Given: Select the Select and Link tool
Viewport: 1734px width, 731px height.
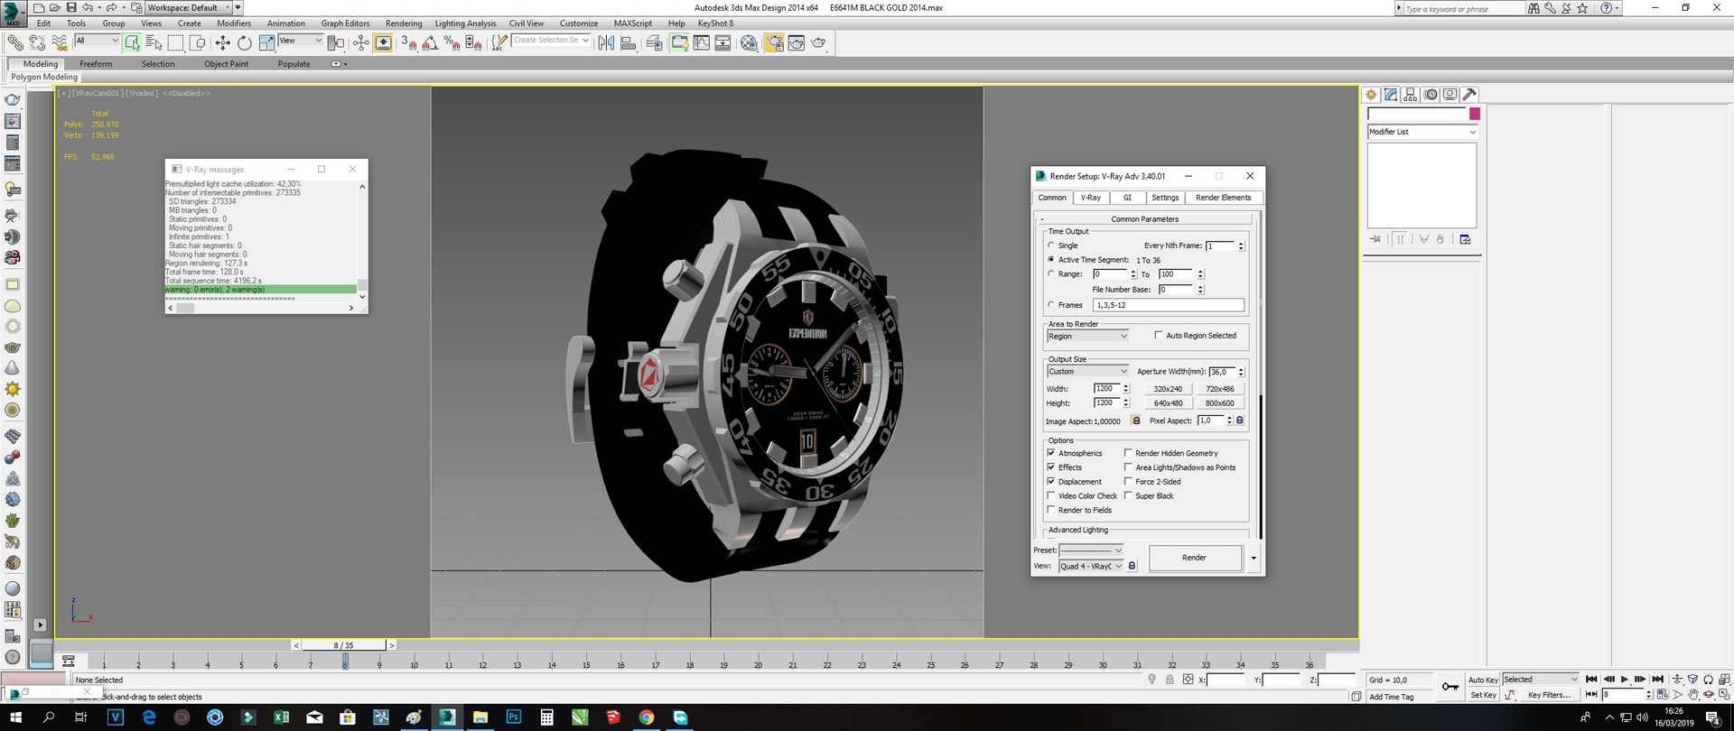Looking at the screenshot, I should click(15, 42).
